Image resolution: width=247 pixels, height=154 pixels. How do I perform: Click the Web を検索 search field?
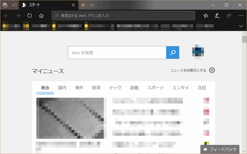pyautogui.click(x=117, y=53)
